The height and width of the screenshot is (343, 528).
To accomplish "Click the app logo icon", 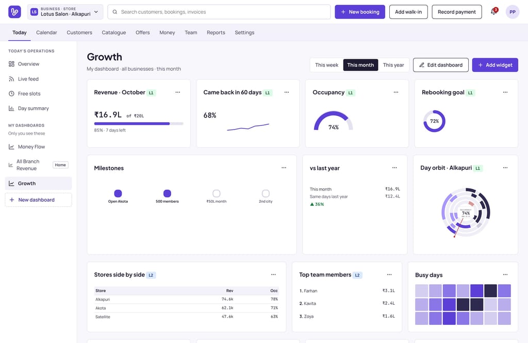I will click(x=14, y=12).
